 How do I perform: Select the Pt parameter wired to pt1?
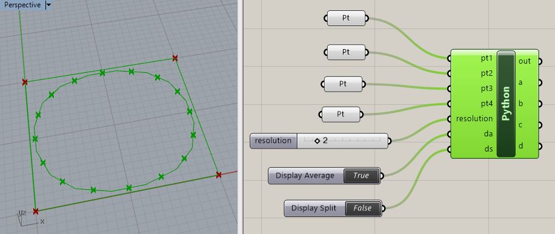point(346,18)
